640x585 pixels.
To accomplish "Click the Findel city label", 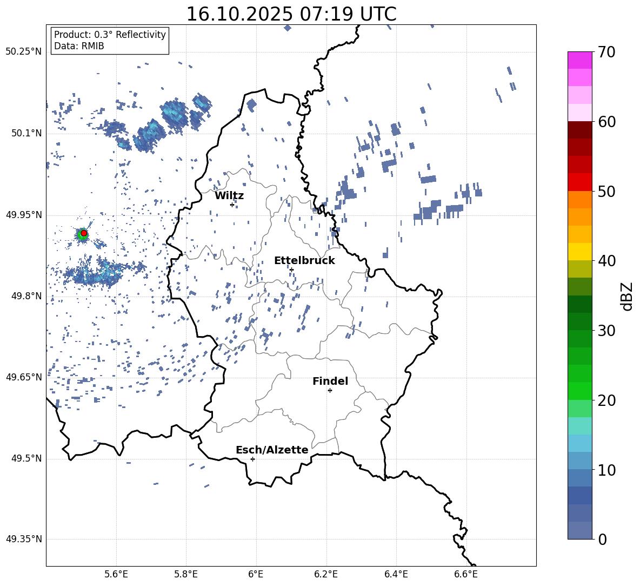I will tap(330, 381).
